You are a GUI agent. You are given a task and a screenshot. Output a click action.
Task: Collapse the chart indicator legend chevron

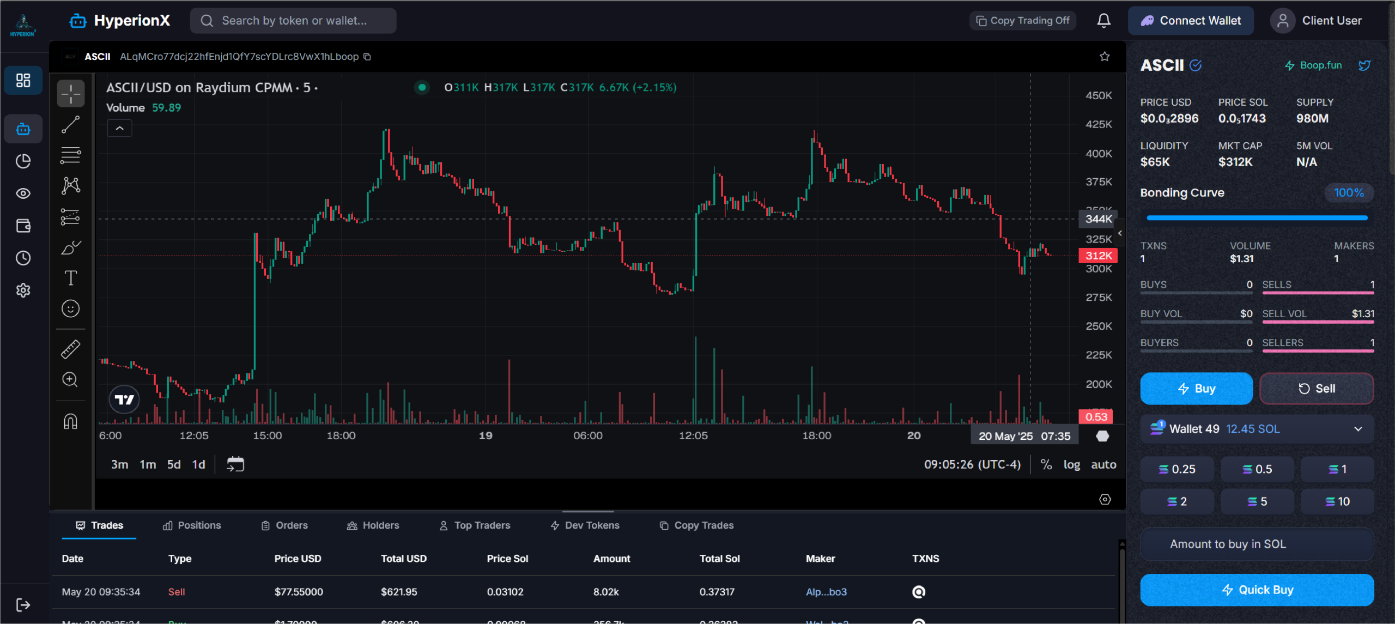[x=119, y=128]
